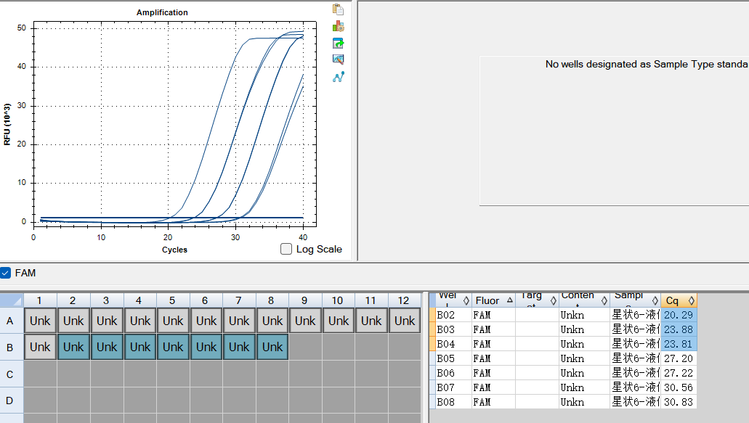Deselect highlighted well B8 in the plate
The image size is (749, 423).
point(272,347)
